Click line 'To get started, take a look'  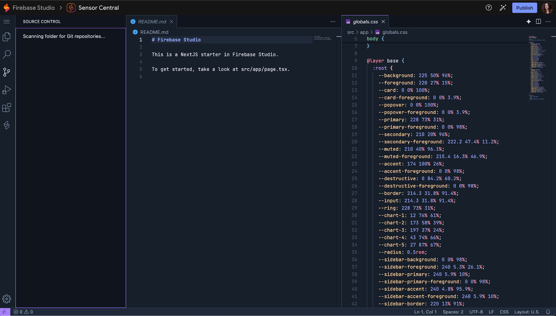(x=221, y=69)
